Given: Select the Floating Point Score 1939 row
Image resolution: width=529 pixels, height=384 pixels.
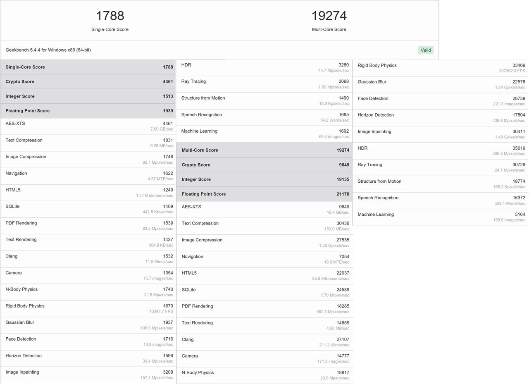Looking at the screenshot, I should tap(88, 111).
